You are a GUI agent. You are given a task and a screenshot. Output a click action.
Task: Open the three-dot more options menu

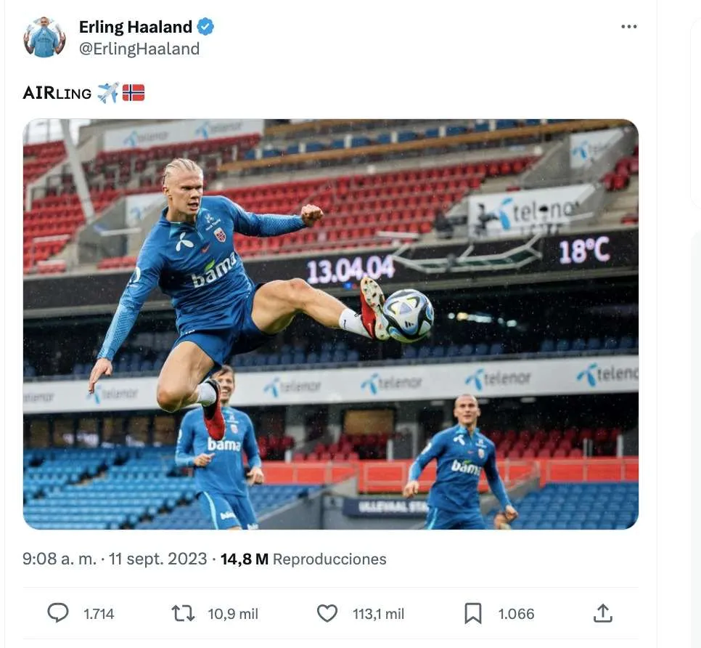coord(628,26)
